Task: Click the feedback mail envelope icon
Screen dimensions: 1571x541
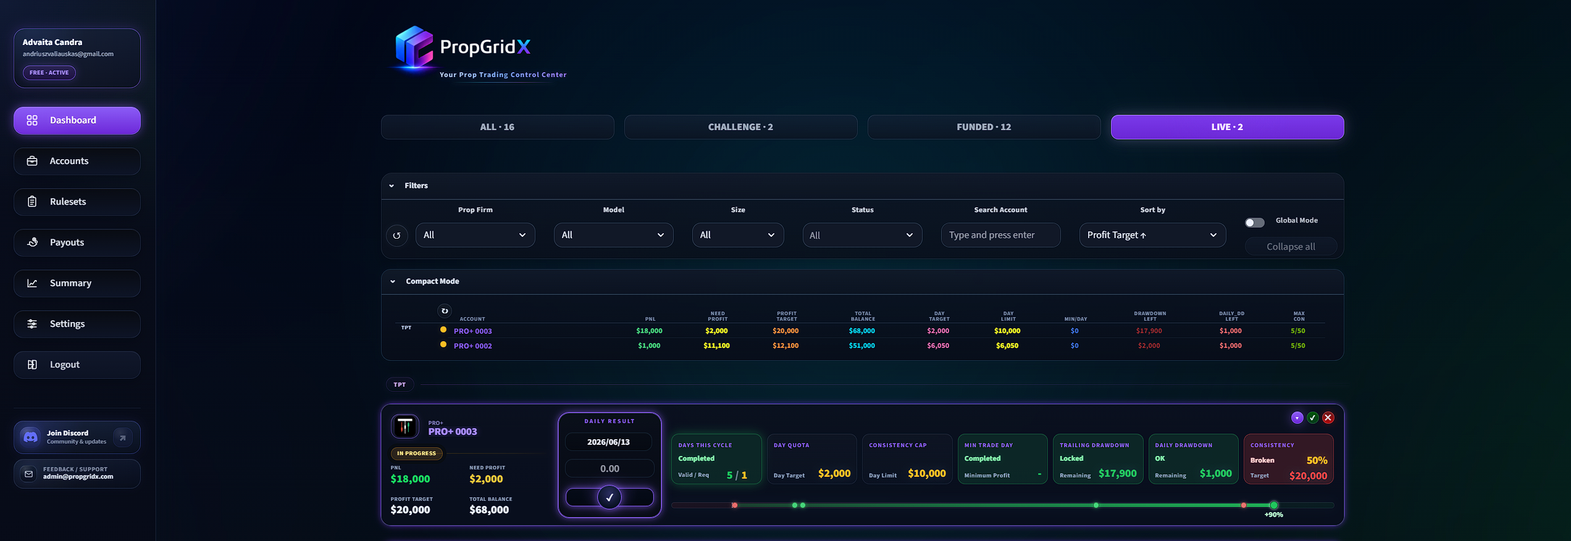Action: [x=28, y=474]
